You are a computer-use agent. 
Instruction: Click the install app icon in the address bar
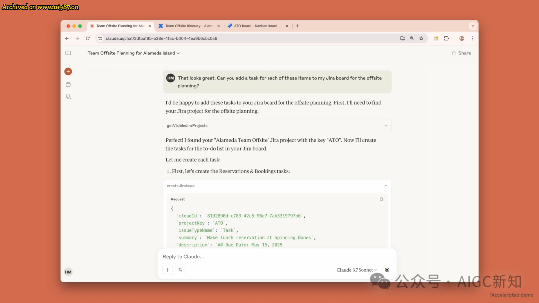pyautogui.click(x=403, y=38)
